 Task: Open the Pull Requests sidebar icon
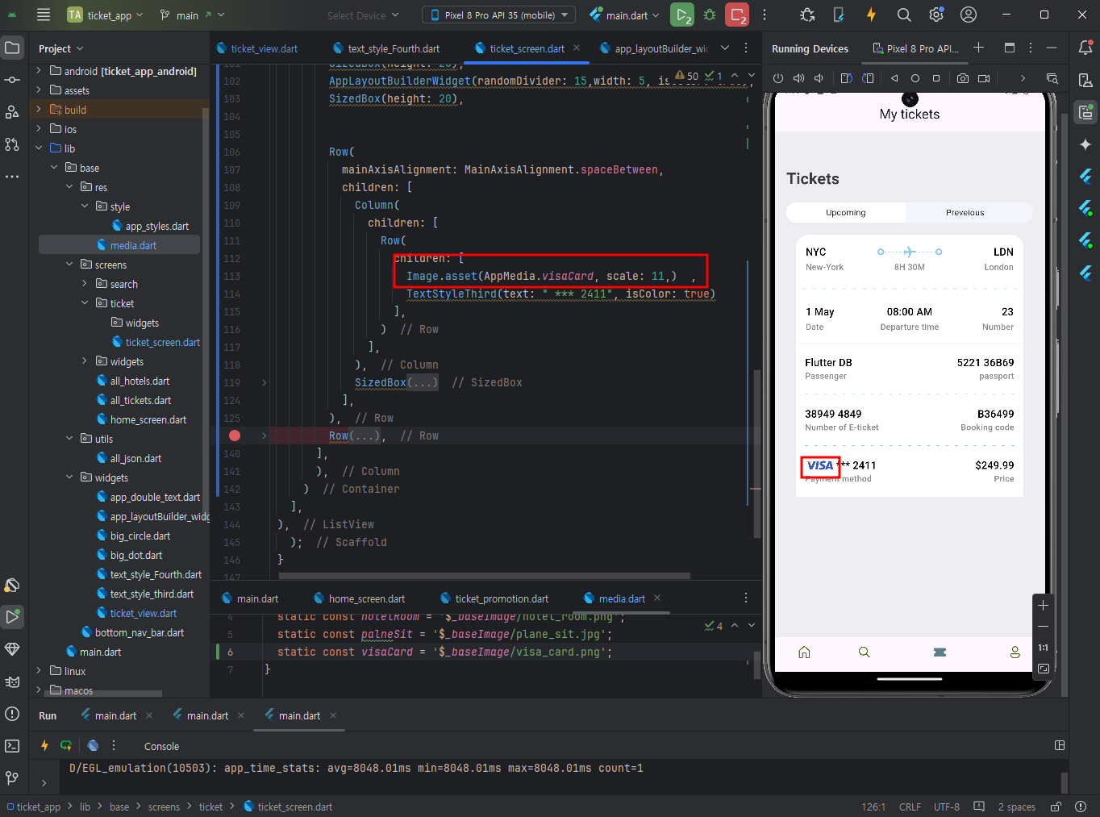click(12, 144)
